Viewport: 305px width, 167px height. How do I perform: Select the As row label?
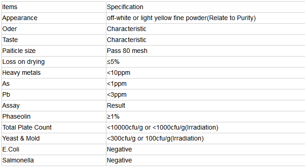click(x=6, y=84)
